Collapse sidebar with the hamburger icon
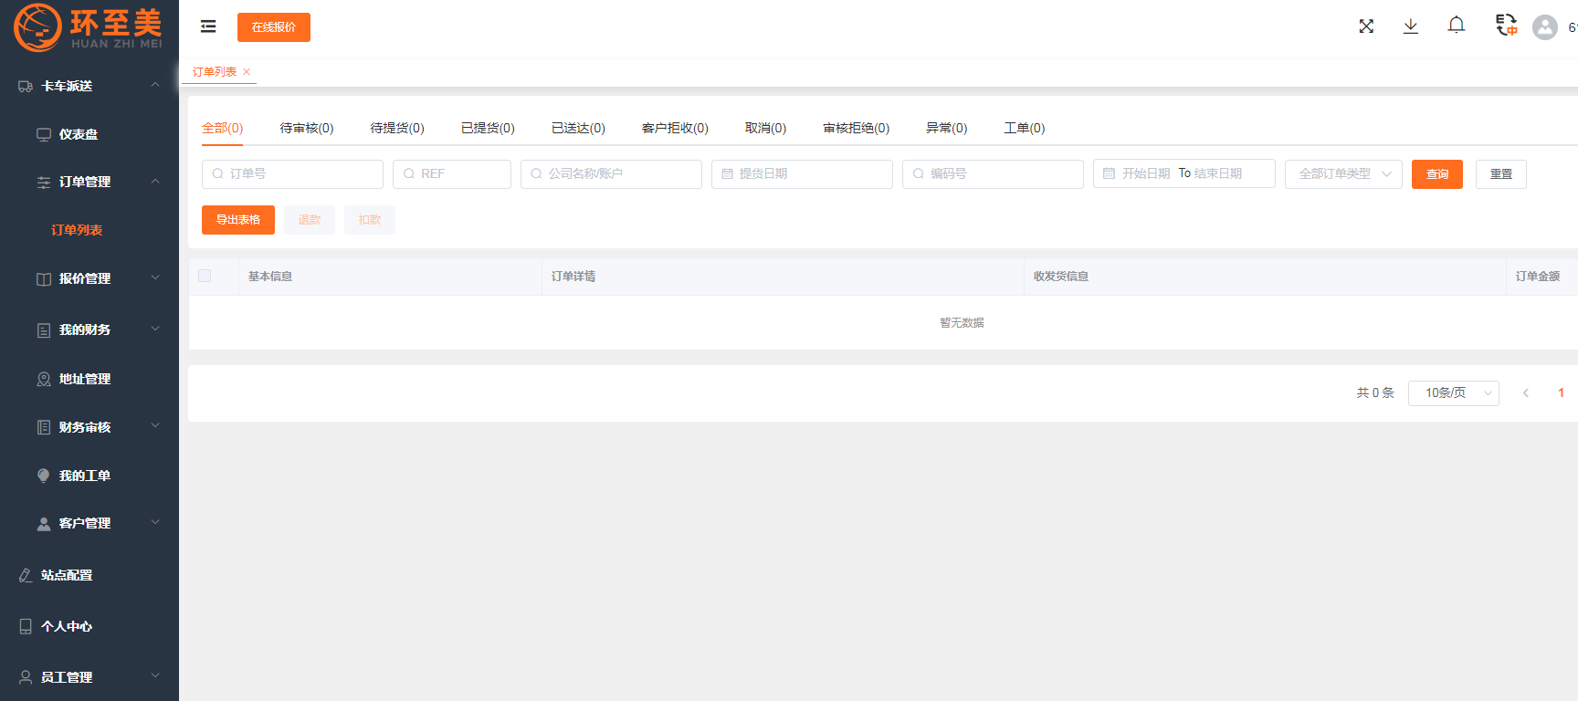Image resolution: width=1578 pixels, height=701 pixels. 208,26
